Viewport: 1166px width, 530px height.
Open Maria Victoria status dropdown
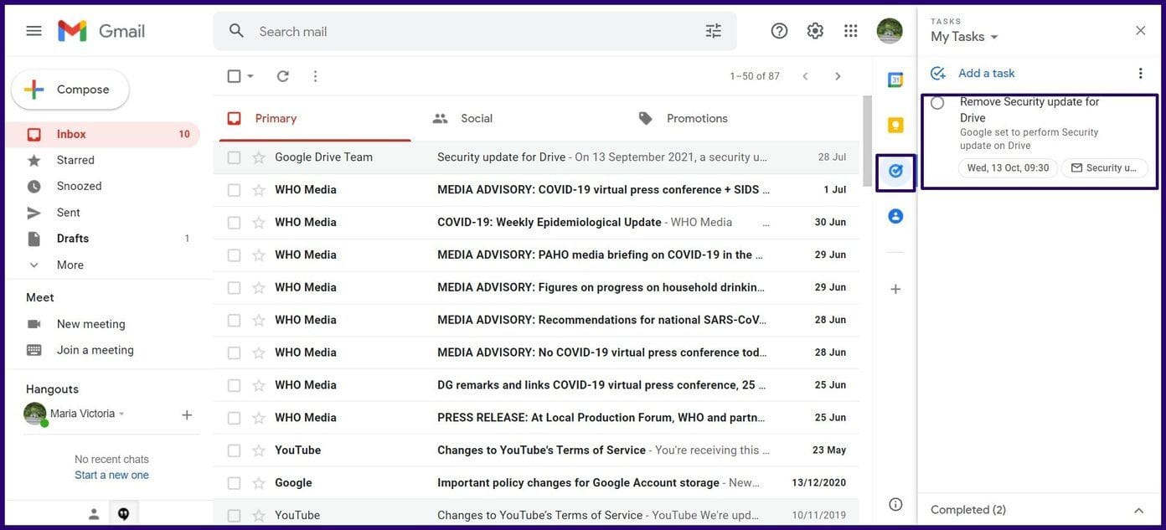pos(121,414)
